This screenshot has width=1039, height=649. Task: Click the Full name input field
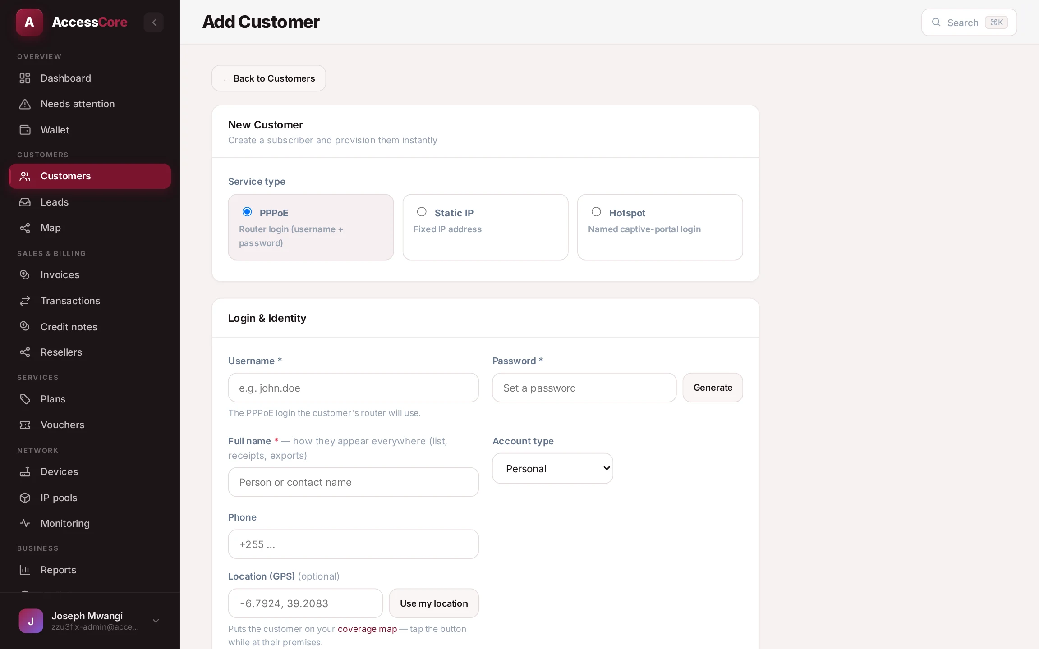[353, 482]
